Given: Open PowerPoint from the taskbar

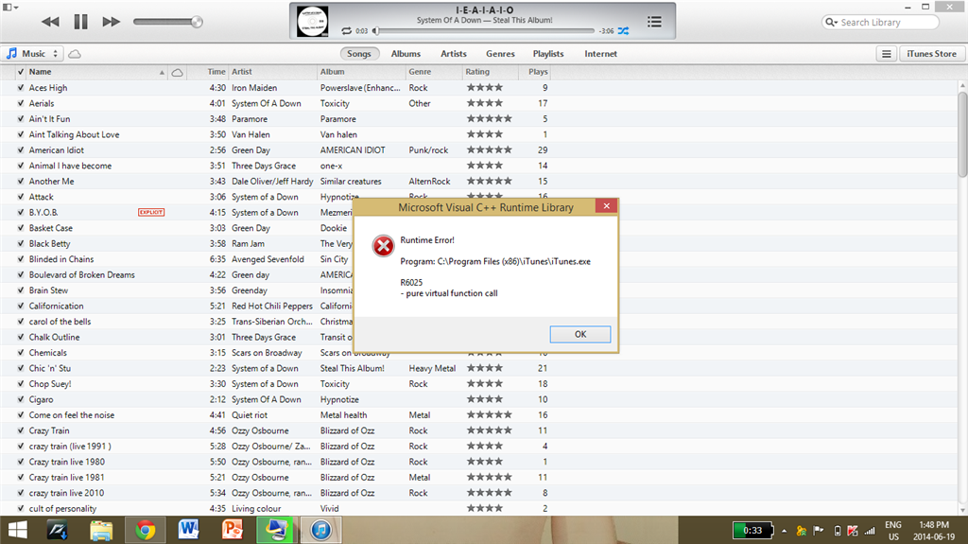Looking at the screenshot, I should pyautogui.click(x=233, y=530).
